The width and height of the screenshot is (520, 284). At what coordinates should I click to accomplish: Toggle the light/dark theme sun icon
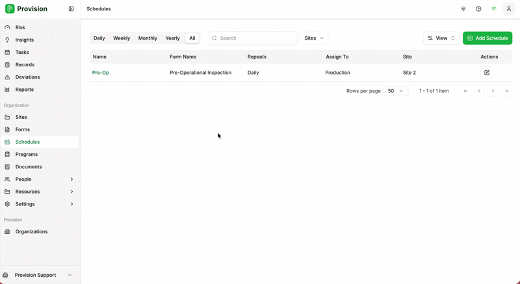pyautogui.click(x=463, y=9)
